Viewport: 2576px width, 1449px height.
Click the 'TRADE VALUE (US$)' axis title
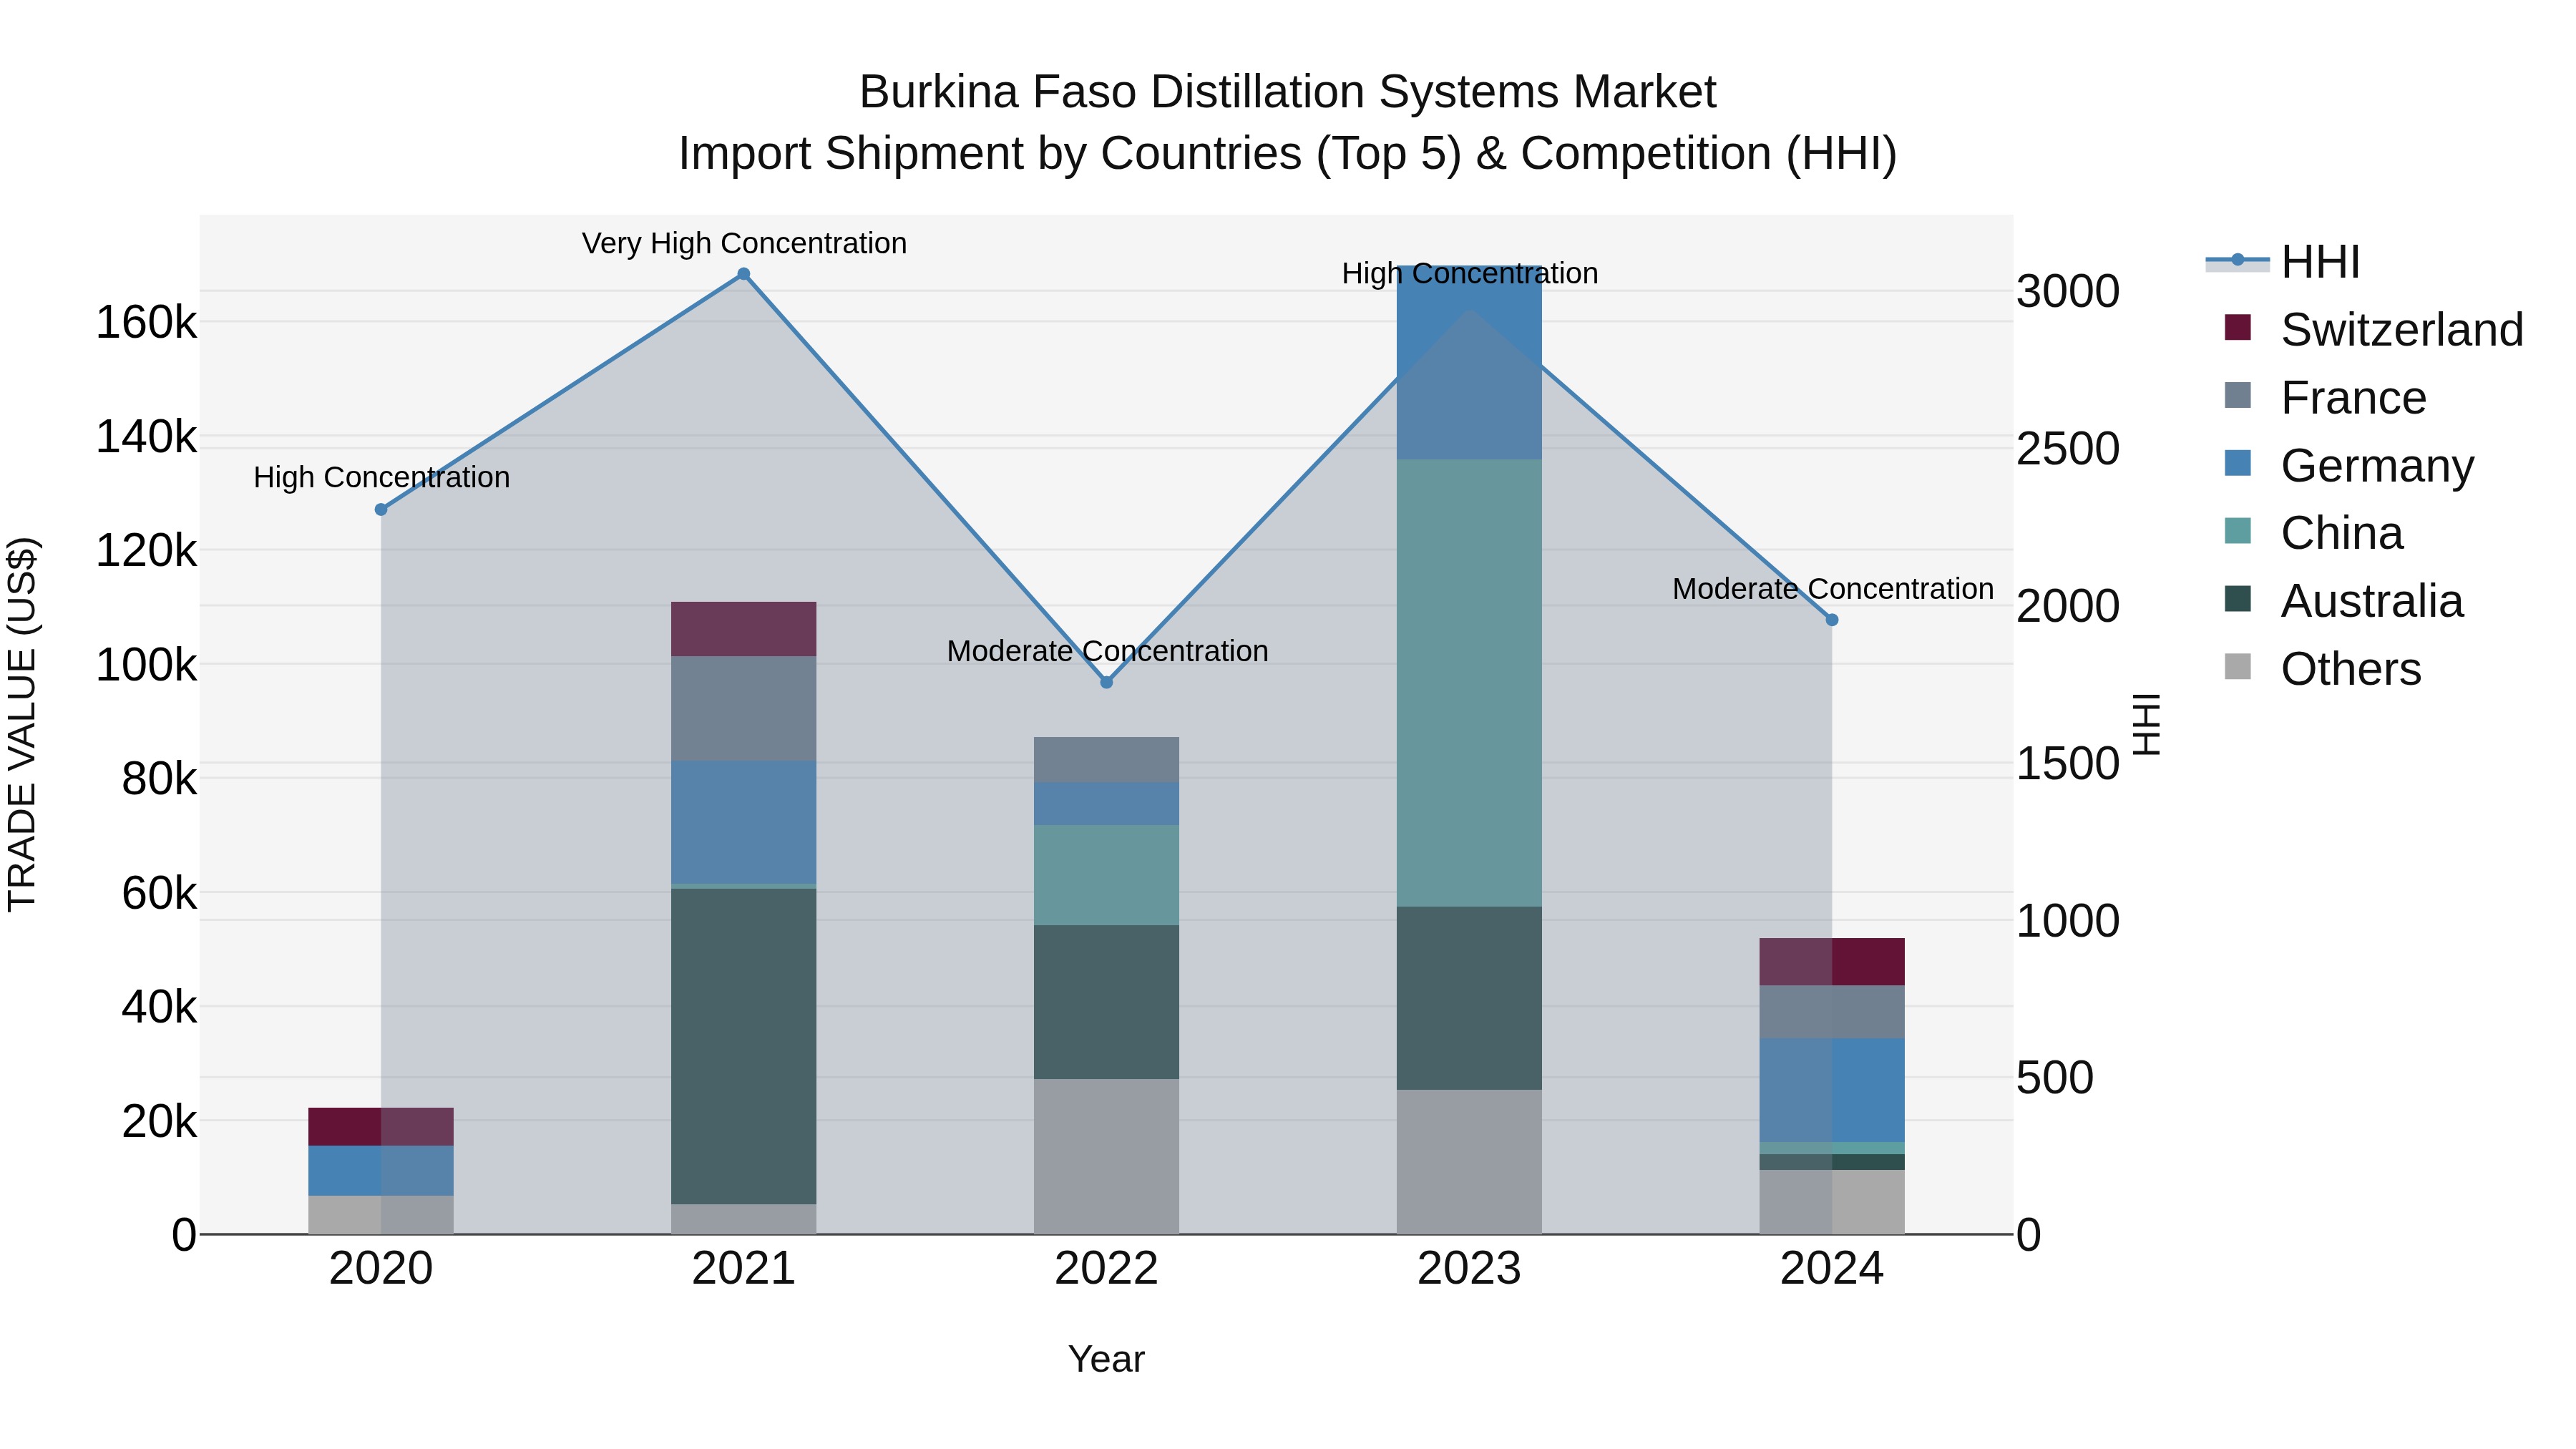22,724
